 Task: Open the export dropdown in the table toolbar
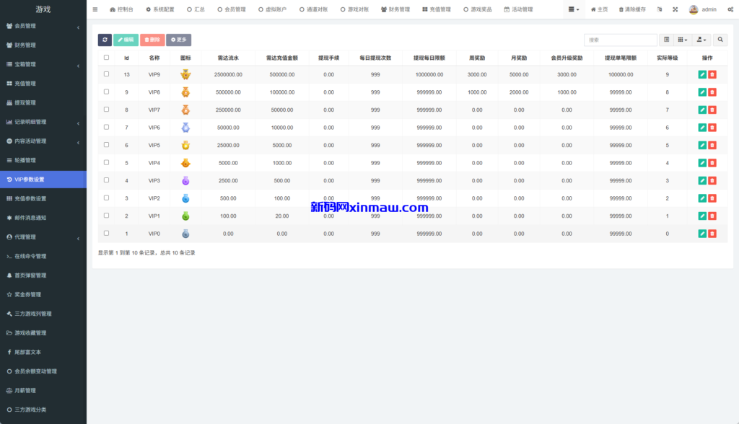click(x=700, y=40)
